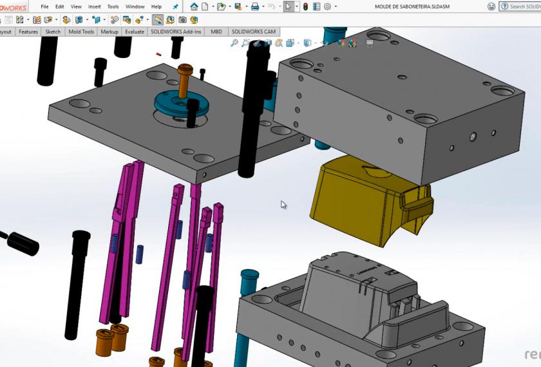Expand the Select tool dropdown arrow
541x367 pixels.
coord(296,6)
